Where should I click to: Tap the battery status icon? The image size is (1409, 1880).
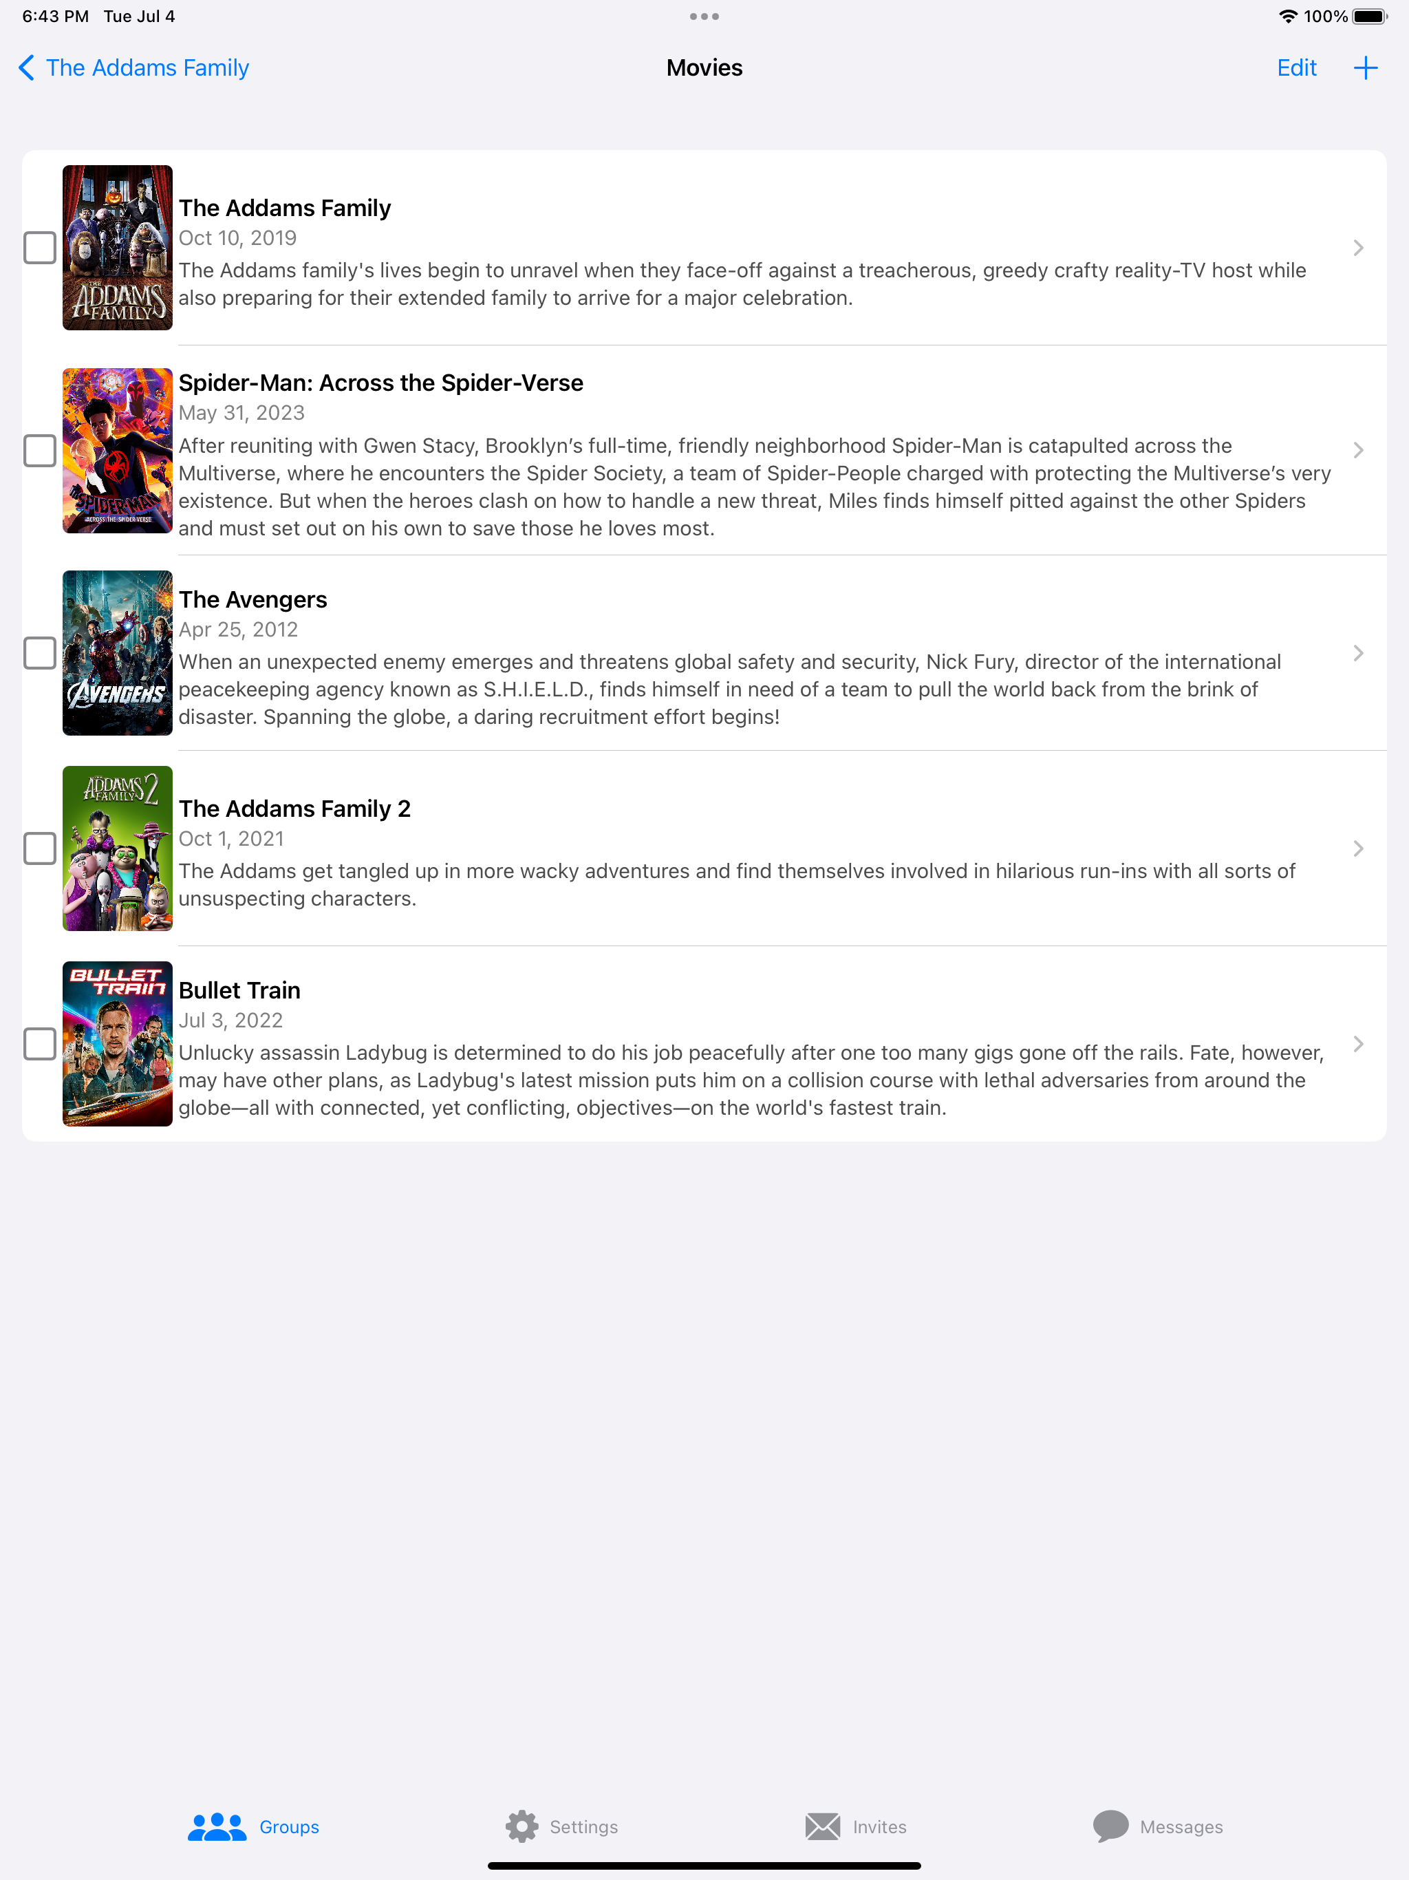(1370, 16)
